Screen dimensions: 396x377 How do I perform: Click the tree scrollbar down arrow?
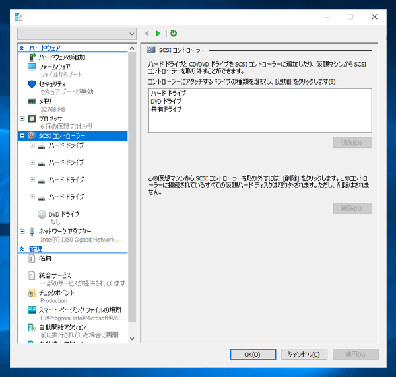(x=132, y=338)
